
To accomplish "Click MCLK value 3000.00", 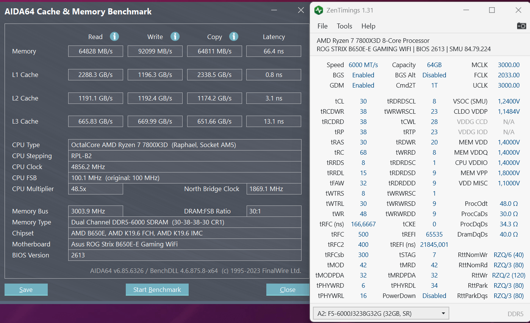I will pos(509,65).
